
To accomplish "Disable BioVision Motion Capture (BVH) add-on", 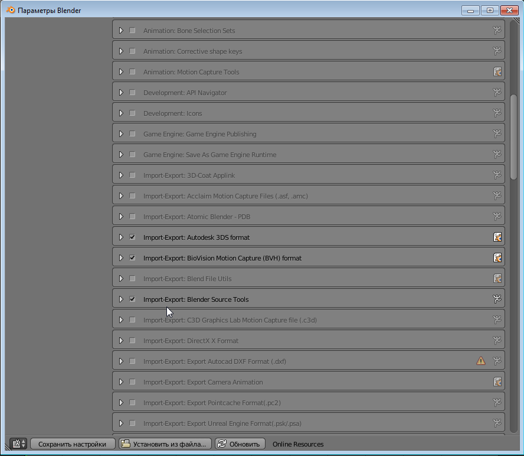I will [x=132, y=258].
